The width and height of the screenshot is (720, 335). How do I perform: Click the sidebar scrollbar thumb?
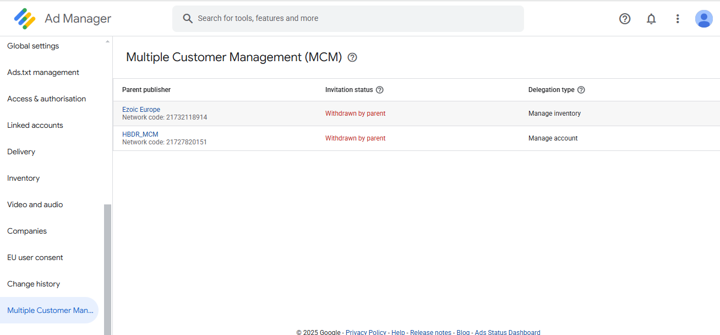coord(107,269)
